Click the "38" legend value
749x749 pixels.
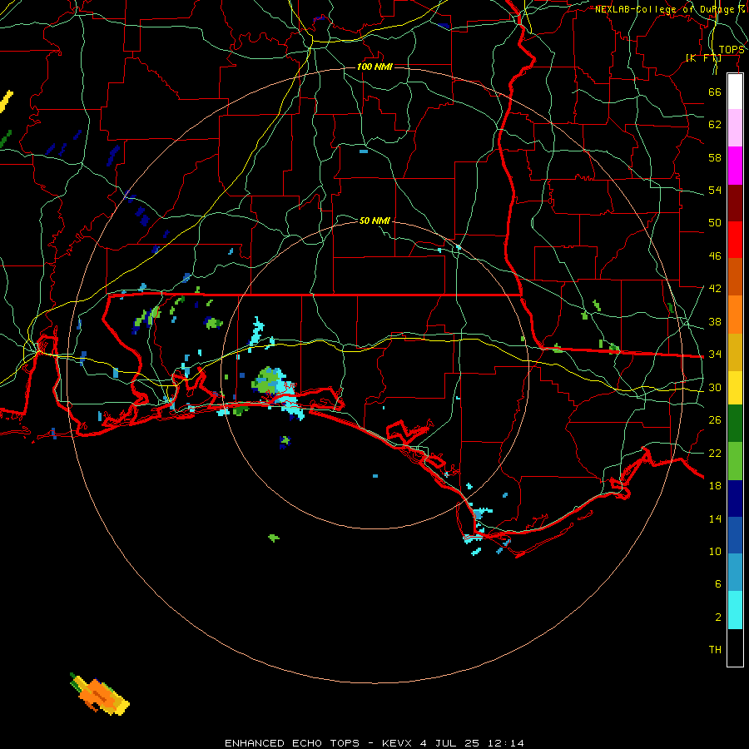coord(715,321)
